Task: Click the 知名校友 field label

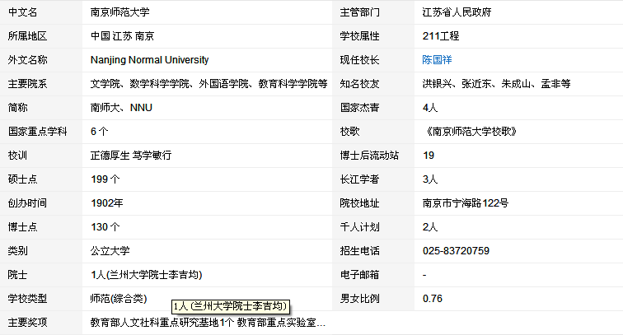Action: click(x=359, y=84)
